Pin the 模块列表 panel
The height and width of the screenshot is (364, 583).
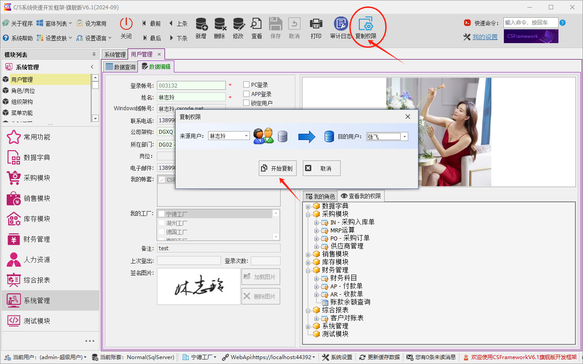[x=94, y=55]
